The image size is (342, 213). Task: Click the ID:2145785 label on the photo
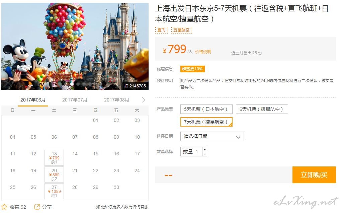pos(135,86)
